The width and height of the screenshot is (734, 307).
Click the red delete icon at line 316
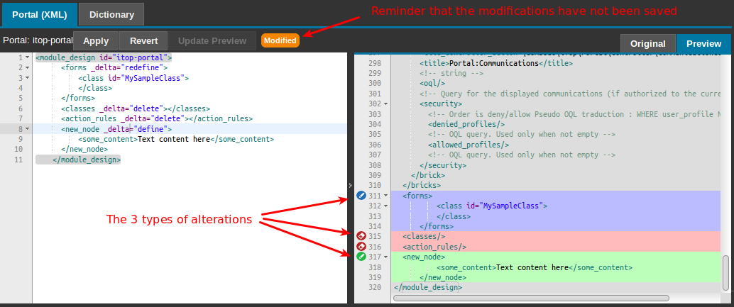361,246
